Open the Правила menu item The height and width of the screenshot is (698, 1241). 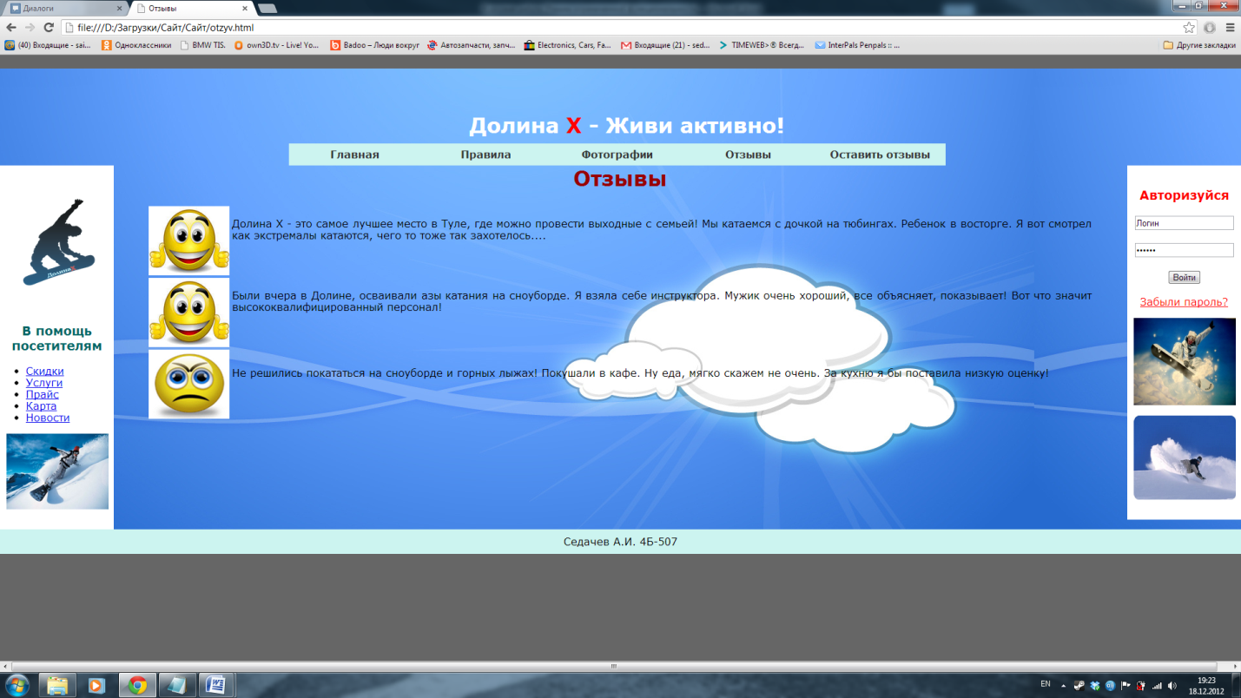485,155
